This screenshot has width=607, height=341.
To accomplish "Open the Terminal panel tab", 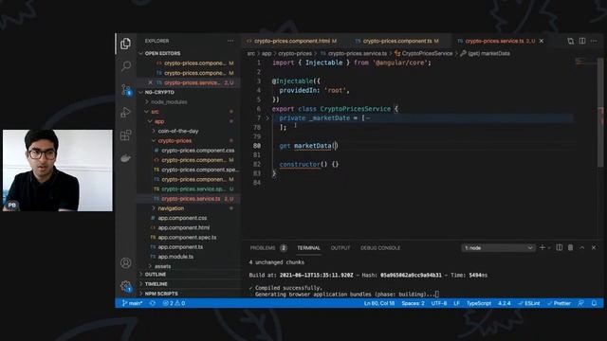I will pyautogui.click(x=308, y=248).
